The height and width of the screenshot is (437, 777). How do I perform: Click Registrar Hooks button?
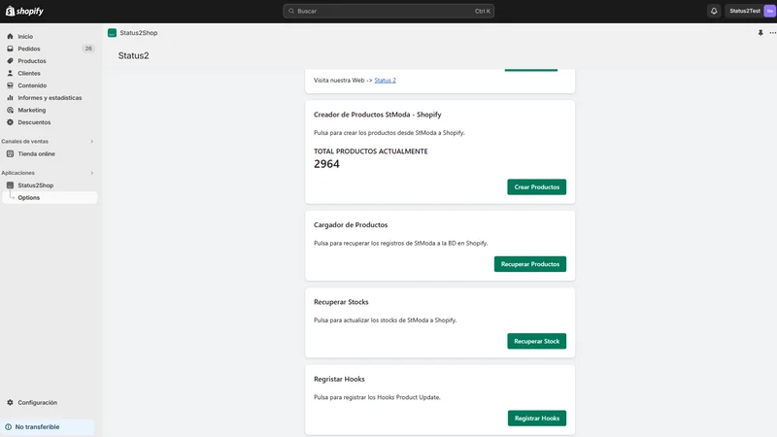[x=537, y=419]
